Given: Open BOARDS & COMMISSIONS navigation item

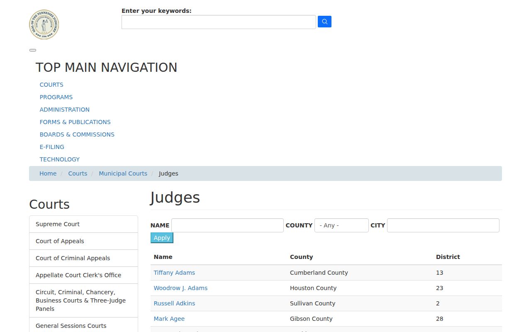Looking at the screenshot, I should 77,134.
